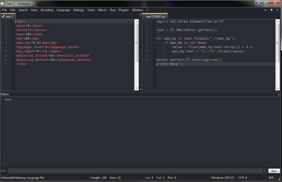
Task: Collapse the for loop fold marker
Action: click(x=154, y=38)
